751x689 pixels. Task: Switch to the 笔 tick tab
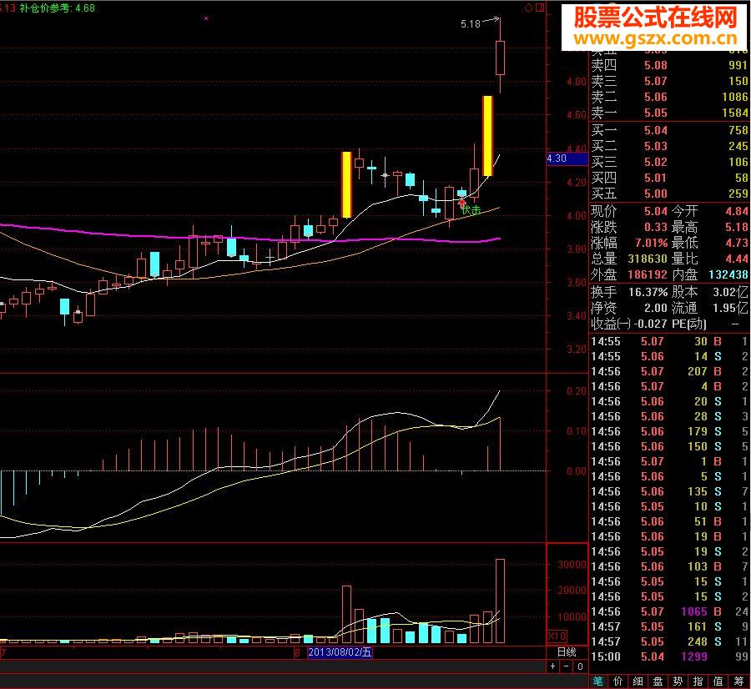point(597,681)
